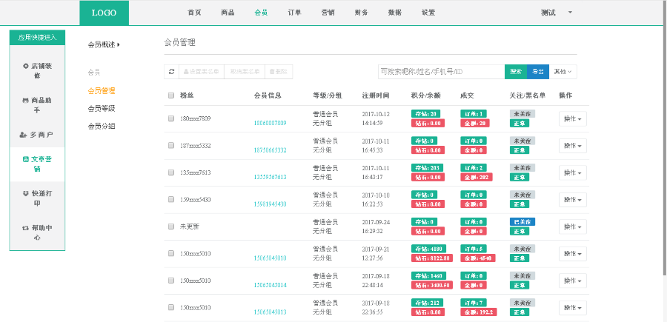Image resolution: width=667 pixels, height=322 pixels.
Task: Click the blue 导出 button
Action: click(x=537, y=72)
